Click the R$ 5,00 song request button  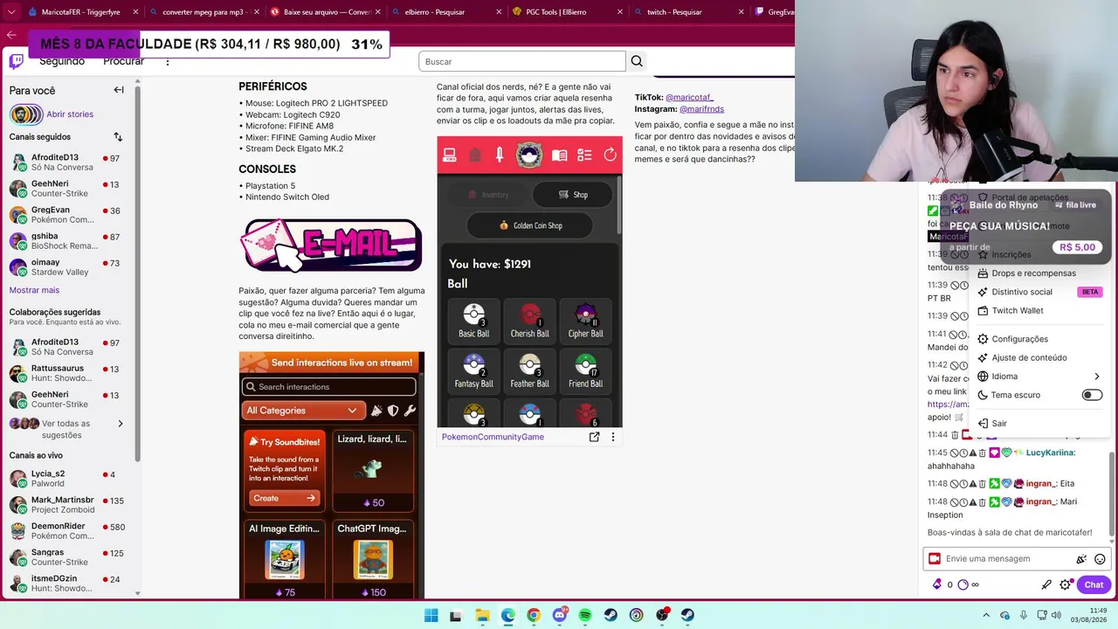[1077, 247]
